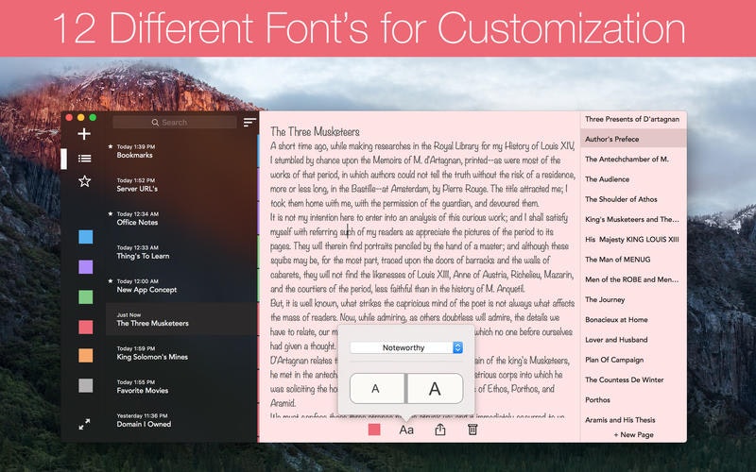Open the Noteworthy font dropdown
The height and width of the screenshot is (472, 756).
406,347
